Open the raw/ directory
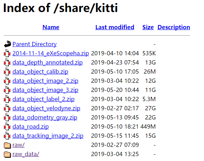 tap(18, 145)
